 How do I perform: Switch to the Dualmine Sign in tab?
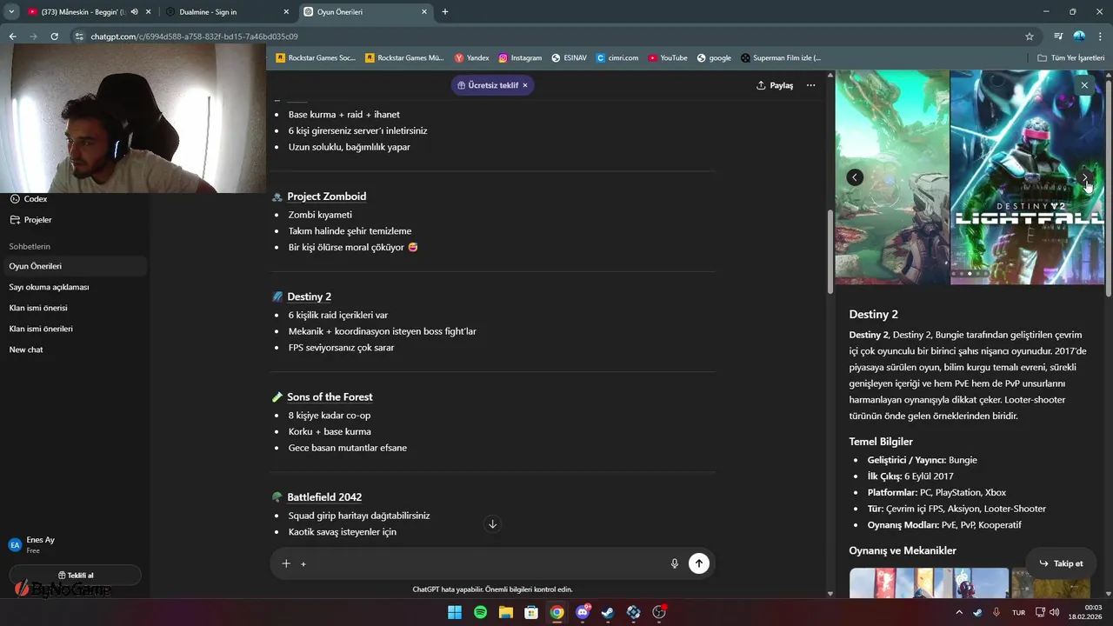[226, 12]
